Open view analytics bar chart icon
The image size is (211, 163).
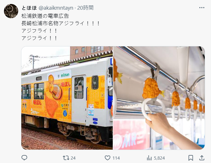149,158
